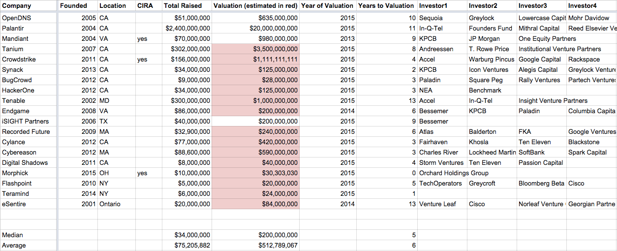Click the Morphick CIRA yes cell
Image resolution: width=617 pixels, height=251 pixels.
(149, 173)
